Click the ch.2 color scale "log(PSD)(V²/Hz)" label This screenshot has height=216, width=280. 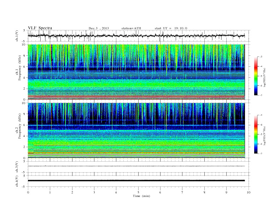point(265,136)
